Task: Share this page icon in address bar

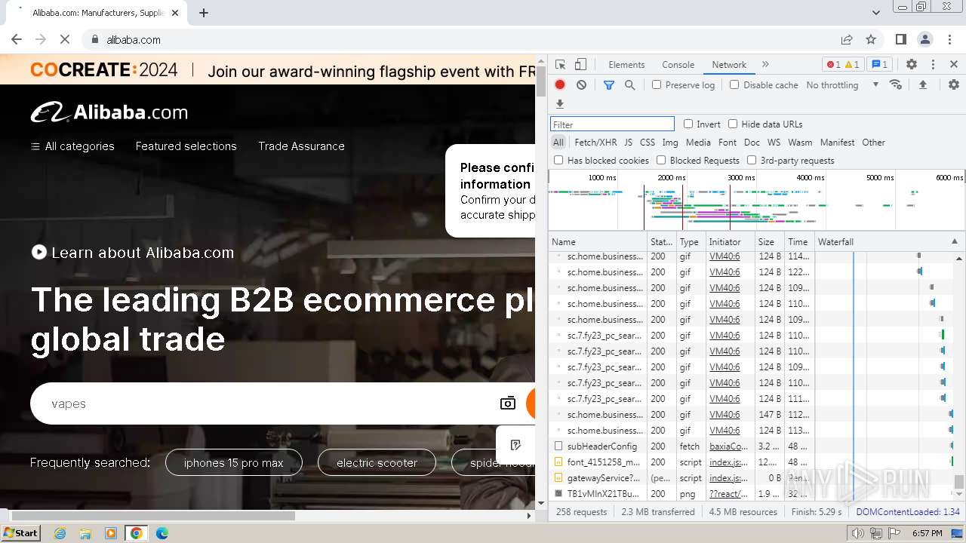Action: 847,39
